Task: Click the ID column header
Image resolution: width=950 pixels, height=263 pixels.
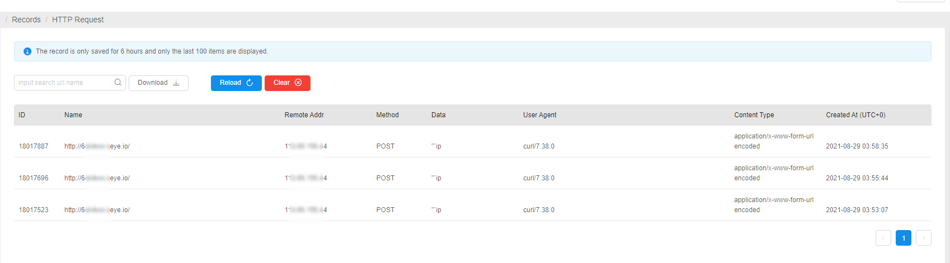Action: [x=22, y=115]
